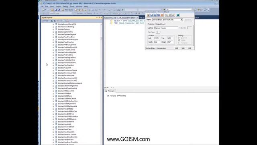Click the Width input field

(157, 42)
